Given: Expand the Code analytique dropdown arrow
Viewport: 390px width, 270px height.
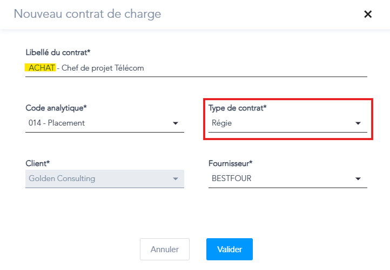Looking at the screenshot, I should click(175, 123).
